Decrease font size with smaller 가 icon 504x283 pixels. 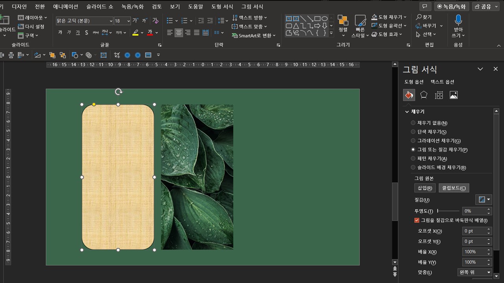pyautogui.click(x=145, y=20)
